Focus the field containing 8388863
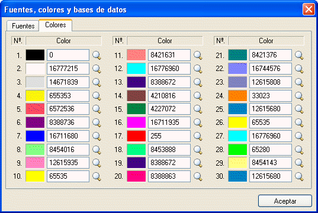This screenshot has width=318, height=213. 169,176
